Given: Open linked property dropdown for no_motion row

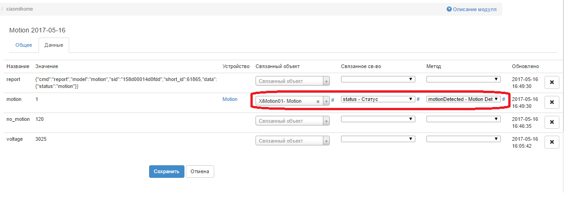Looking at the screenshot, I should click(378, 119).
